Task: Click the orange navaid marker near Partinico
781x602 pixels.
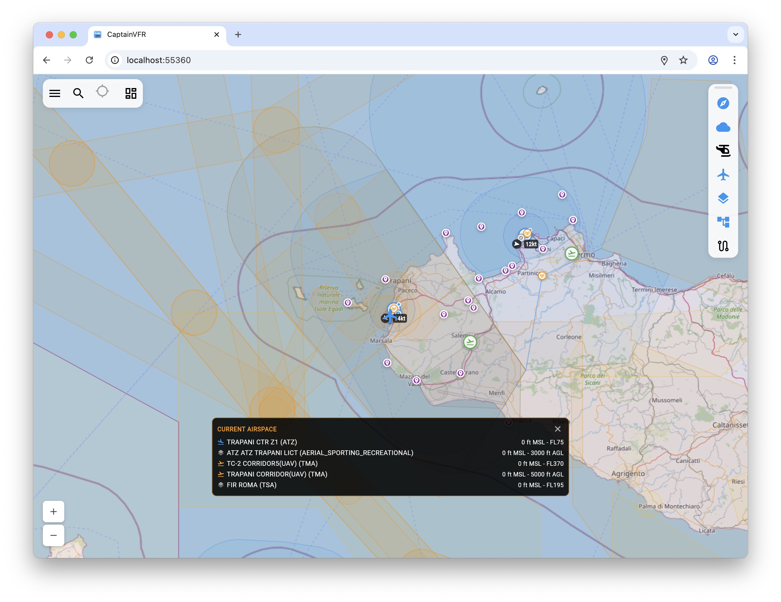Action: 542,275
